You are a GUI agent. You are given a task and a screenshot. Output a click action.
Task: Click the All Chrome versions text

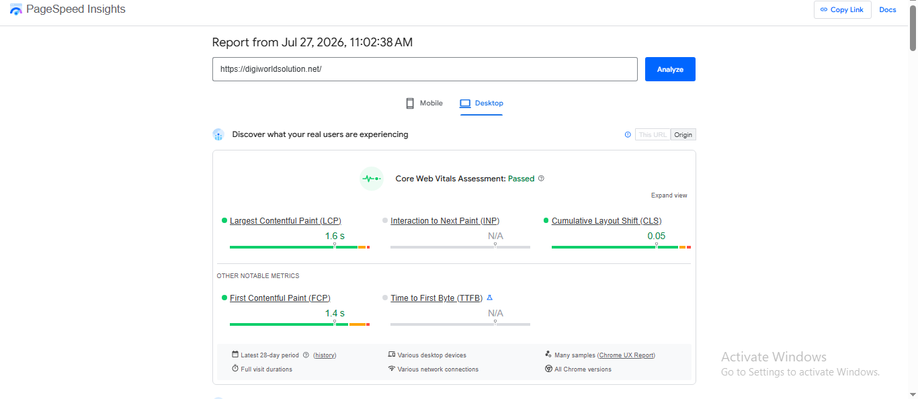[583, 369]
